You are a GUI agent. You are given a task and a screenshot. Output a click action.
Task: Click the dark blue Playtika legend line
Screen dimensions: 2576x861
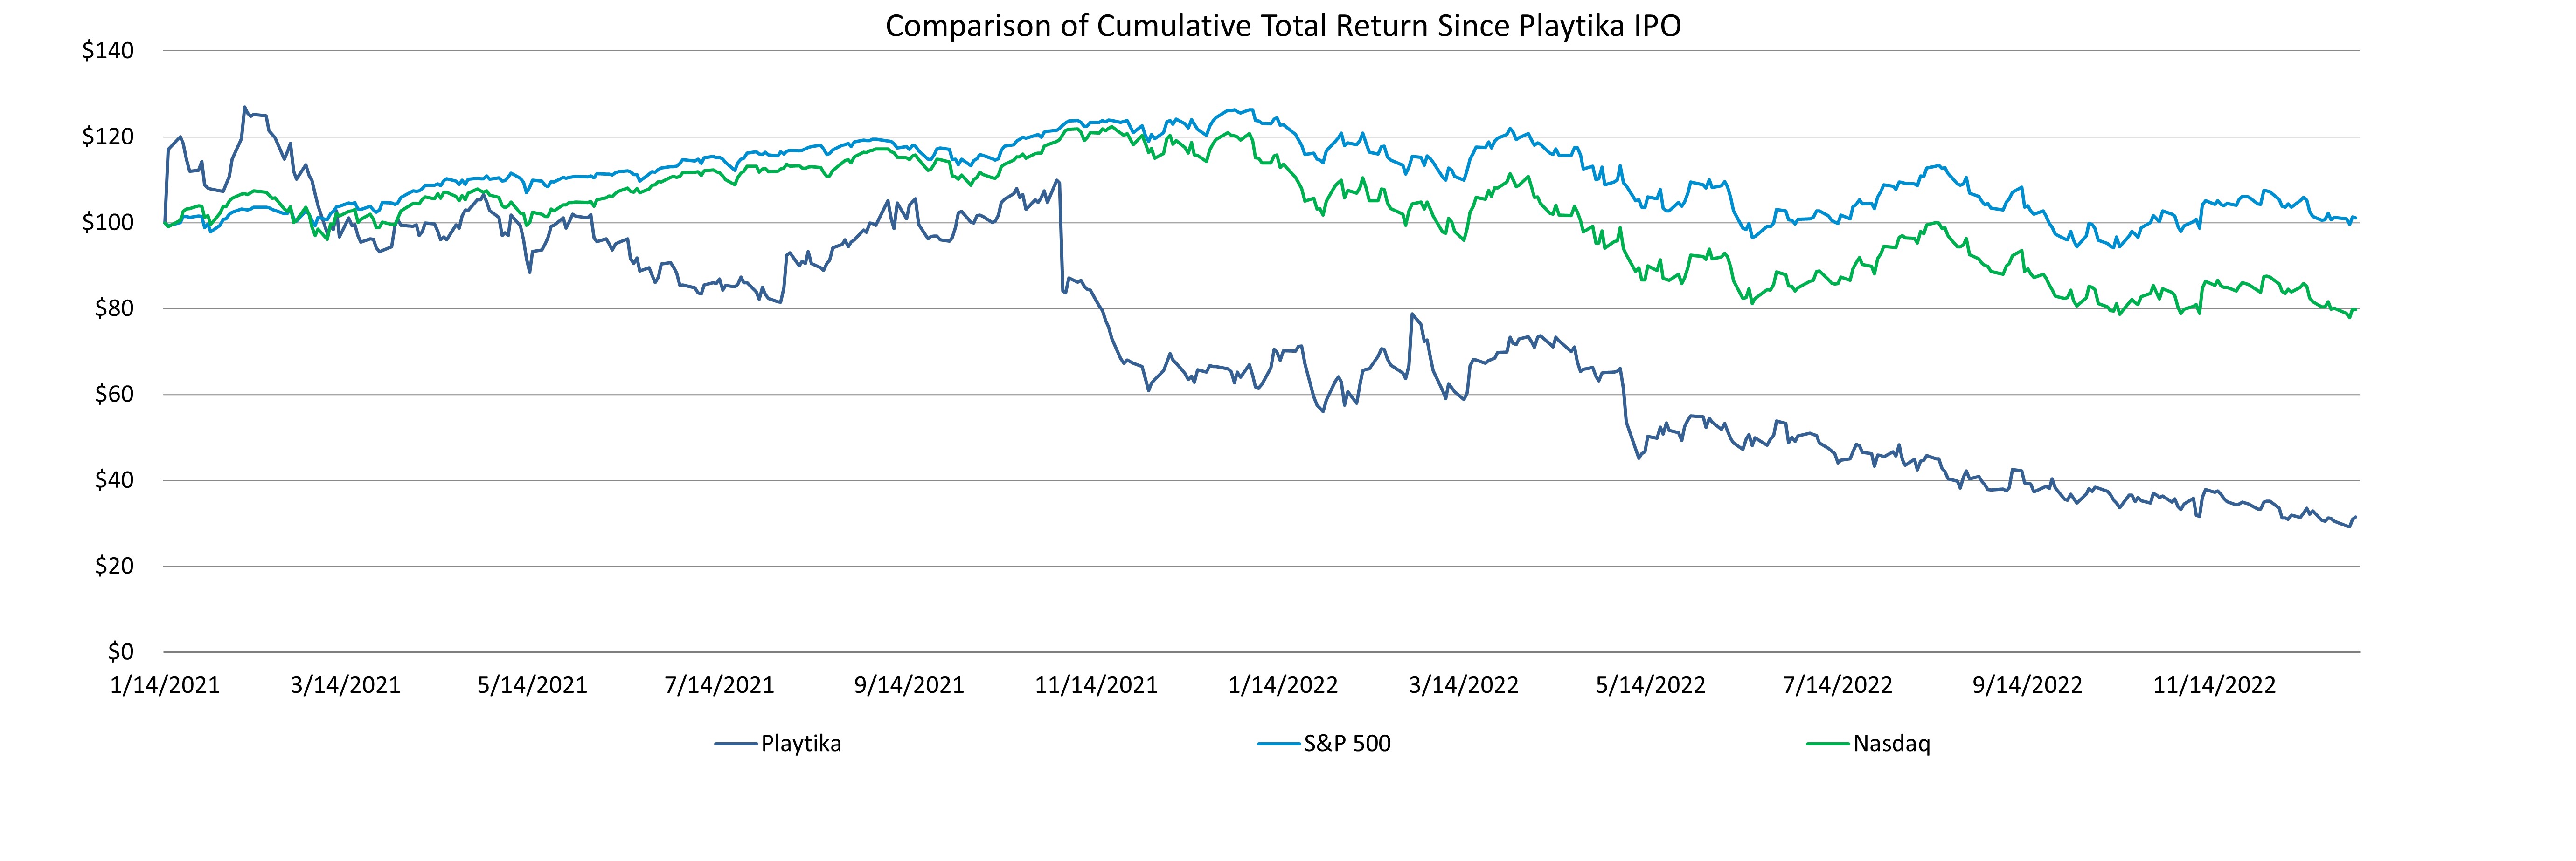click(x=736, y=744)
